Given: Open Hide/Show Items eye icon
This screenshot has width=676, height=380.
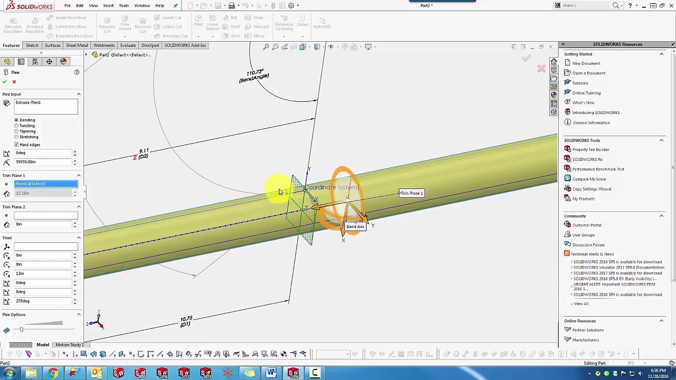Looking at the screenshot, I should point(331,47).
